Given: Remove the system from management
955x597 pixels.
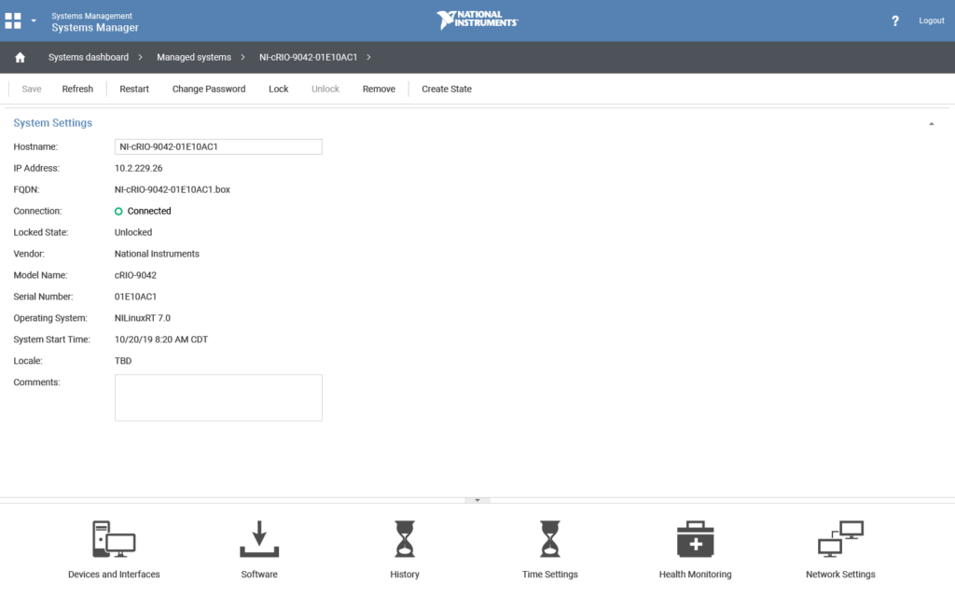Looking at the screenshot, I should 379,89.
